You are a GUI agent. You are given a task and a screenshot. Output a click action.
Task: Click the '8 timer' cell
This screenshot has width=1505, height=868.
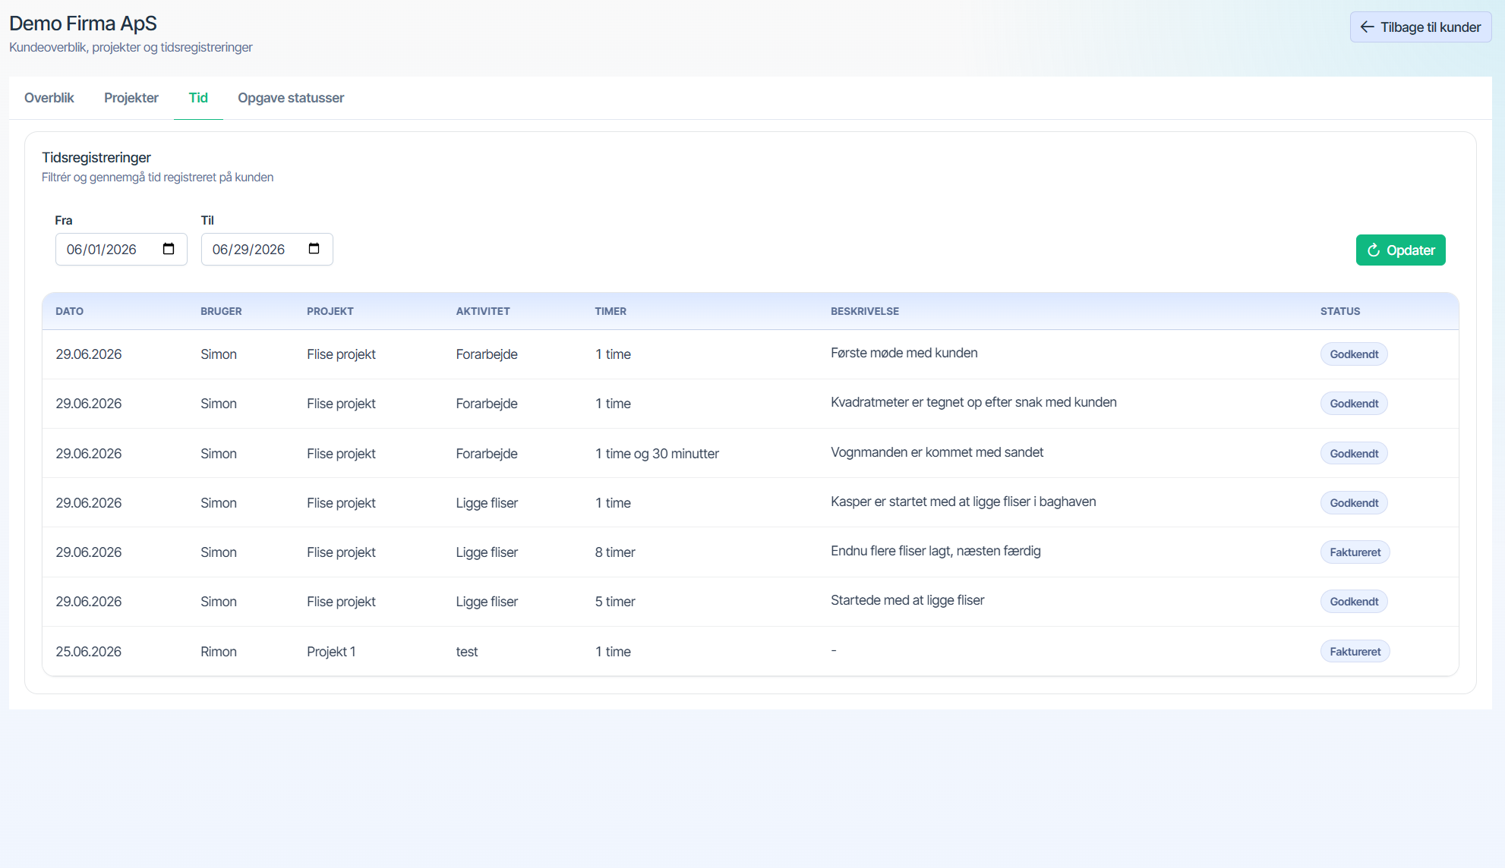(x=615, y=552)
